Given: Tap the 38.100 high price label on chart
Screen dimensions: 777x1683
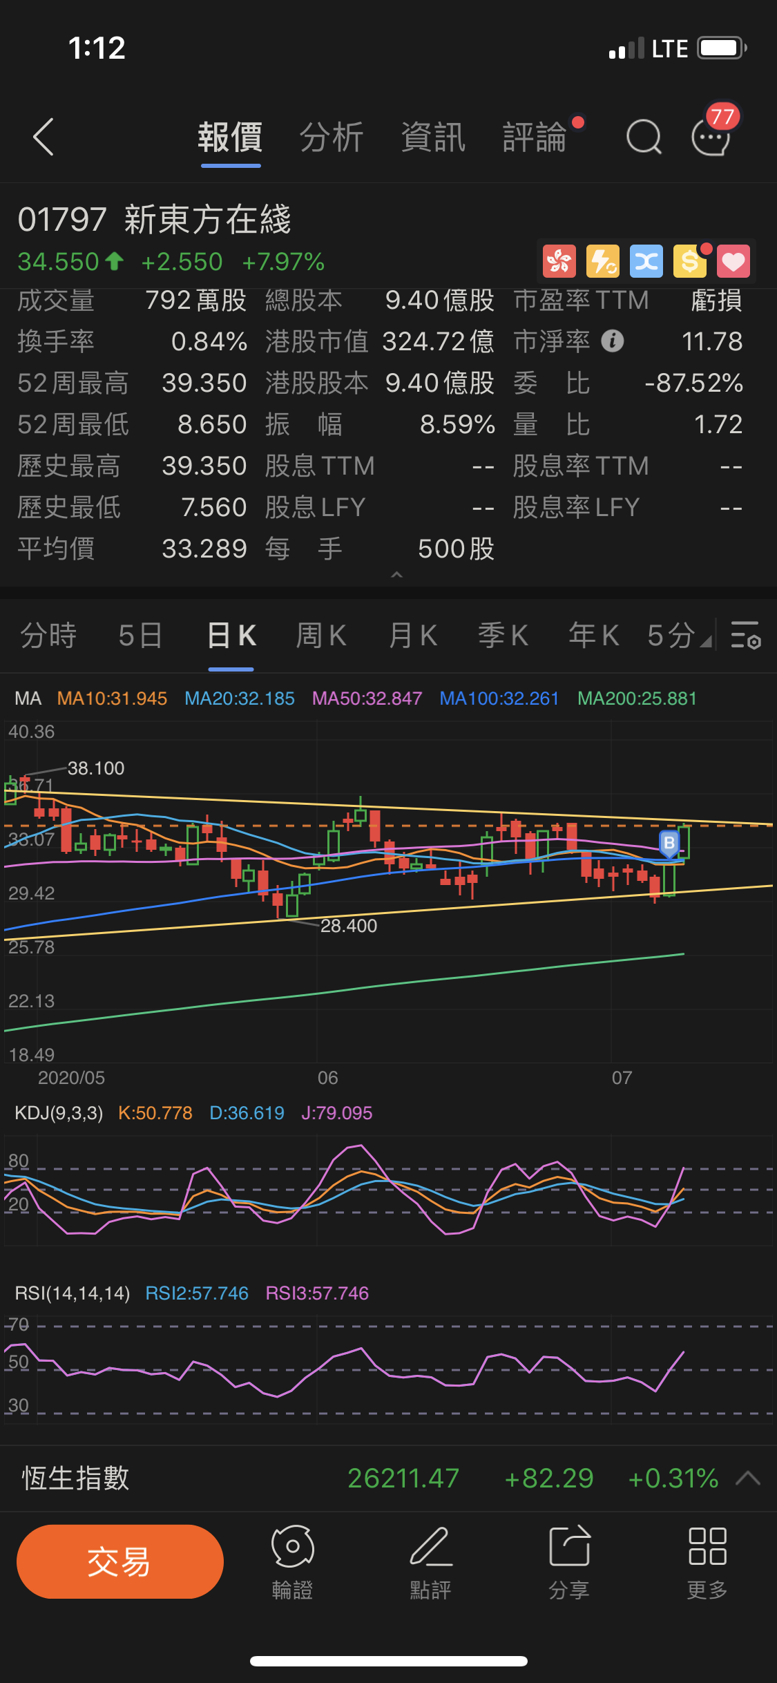Looking at the screenshot, I should (96, 768).
